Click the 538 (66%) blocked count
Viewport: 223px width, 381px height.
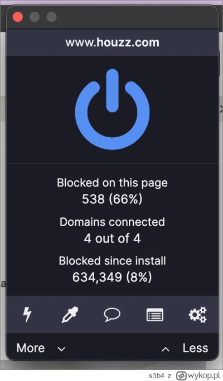(112, 199)
